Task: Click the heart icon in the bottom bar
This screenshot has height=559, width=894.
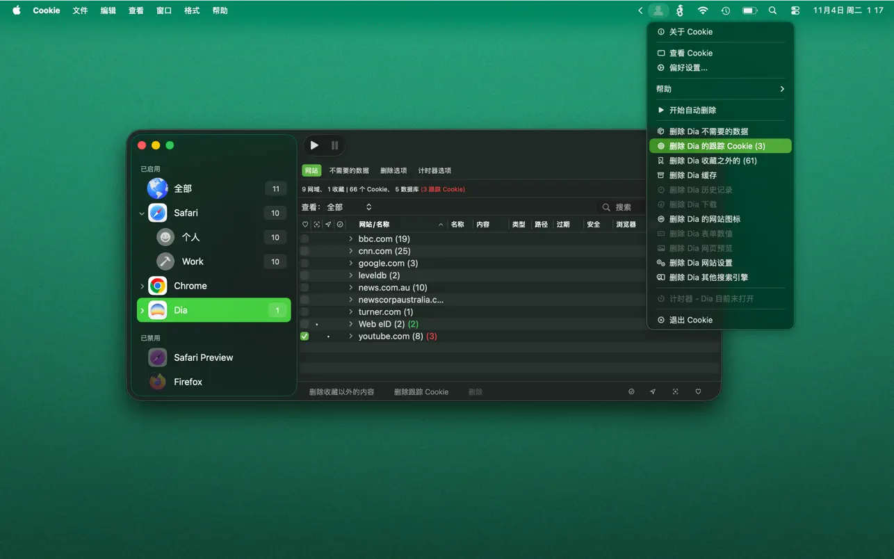Action: [x=698, y=392]
